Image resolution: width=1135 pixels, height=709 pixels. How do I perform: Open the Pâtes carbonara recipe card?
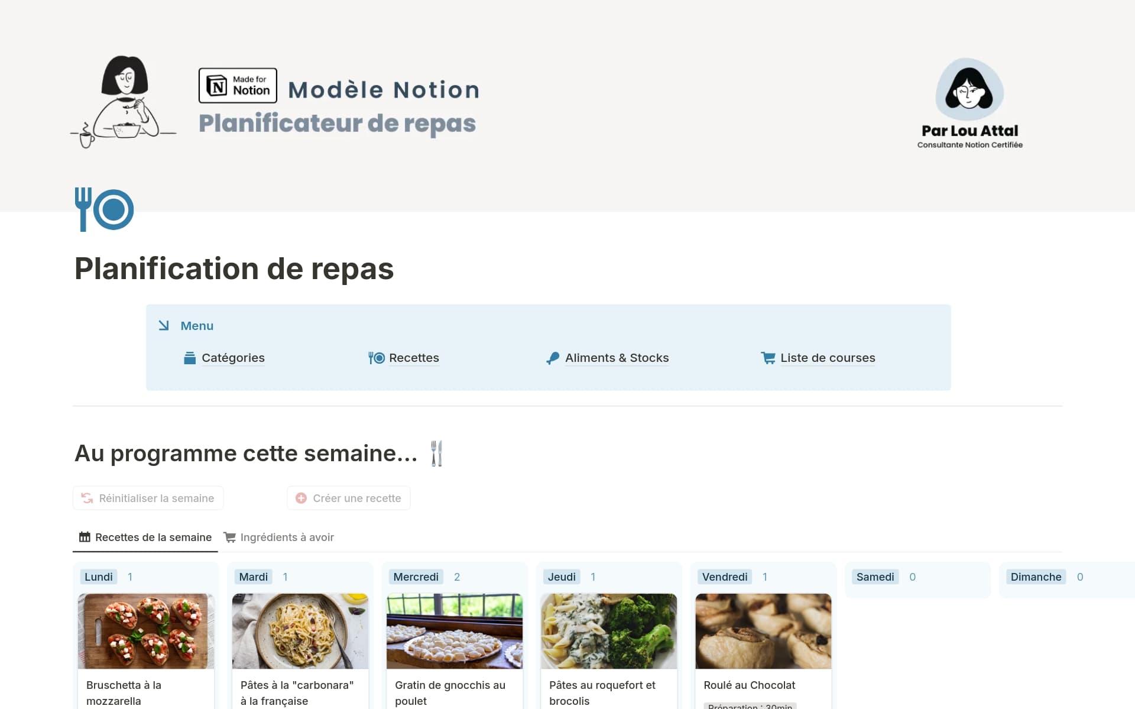tap(300, 692)
